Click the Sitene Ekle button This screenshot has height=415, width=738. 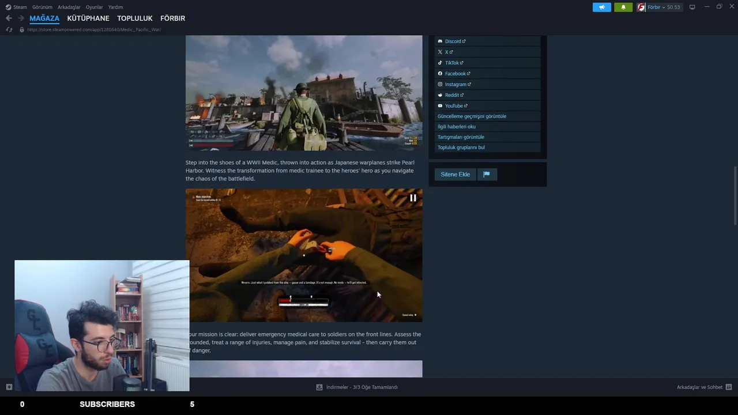click(455, 174)
